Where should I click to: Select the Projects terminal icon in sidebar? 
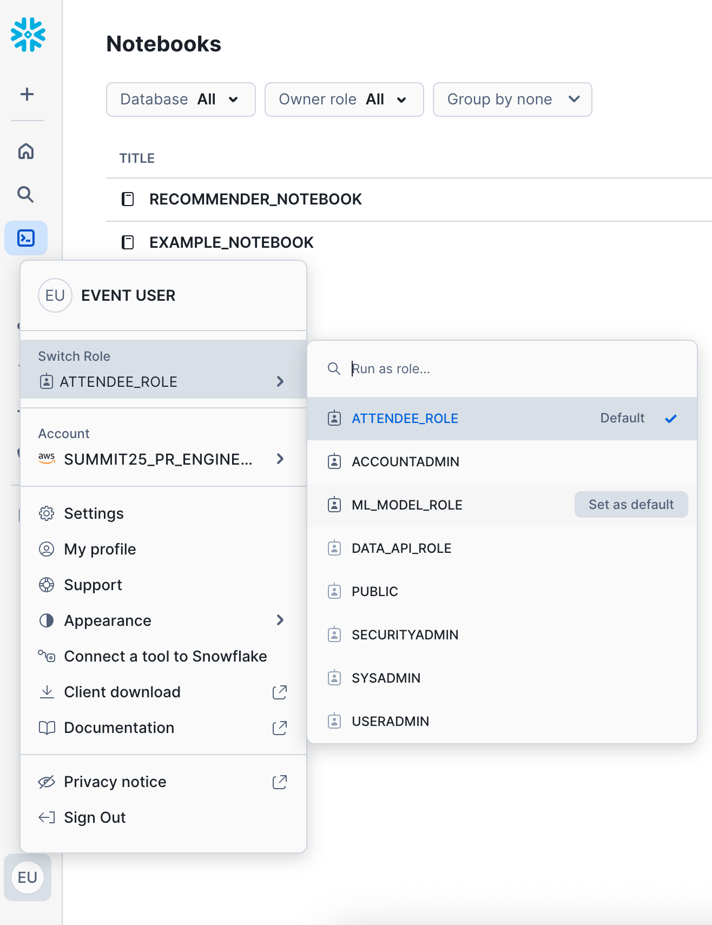[x=26, y=238]
